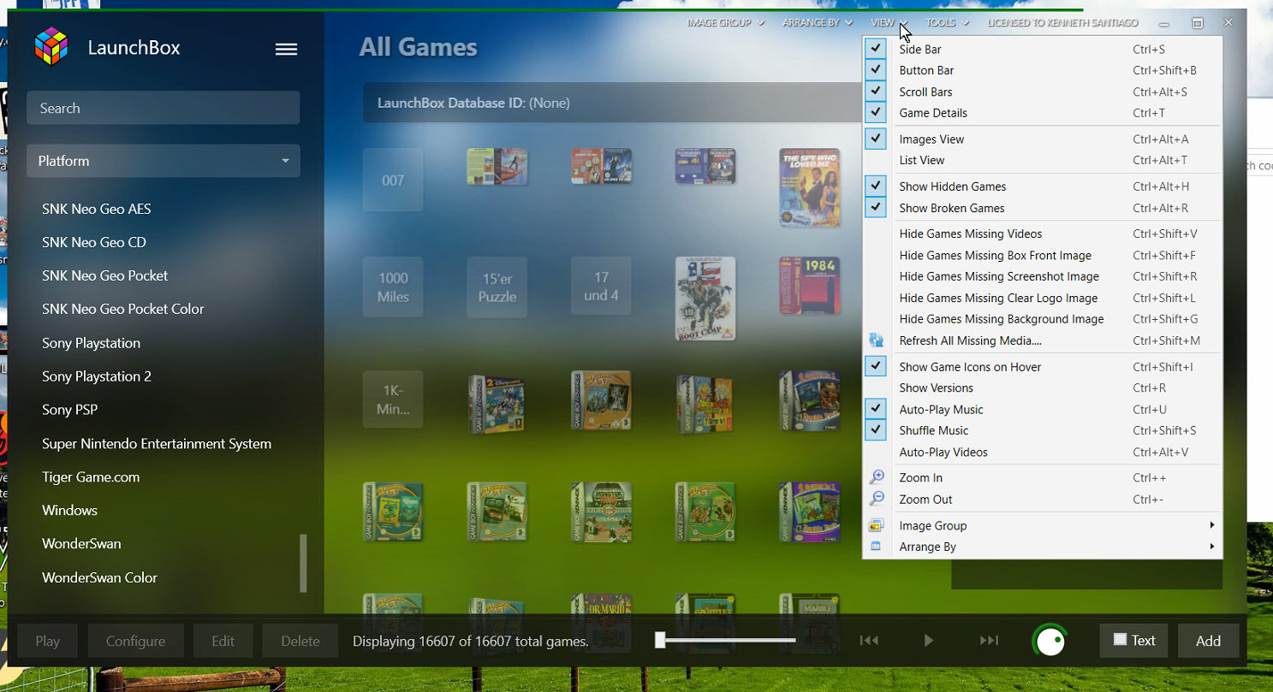Close the View dropdown in top bar
Screen dimensions: 1273x692
coord(889,22)
